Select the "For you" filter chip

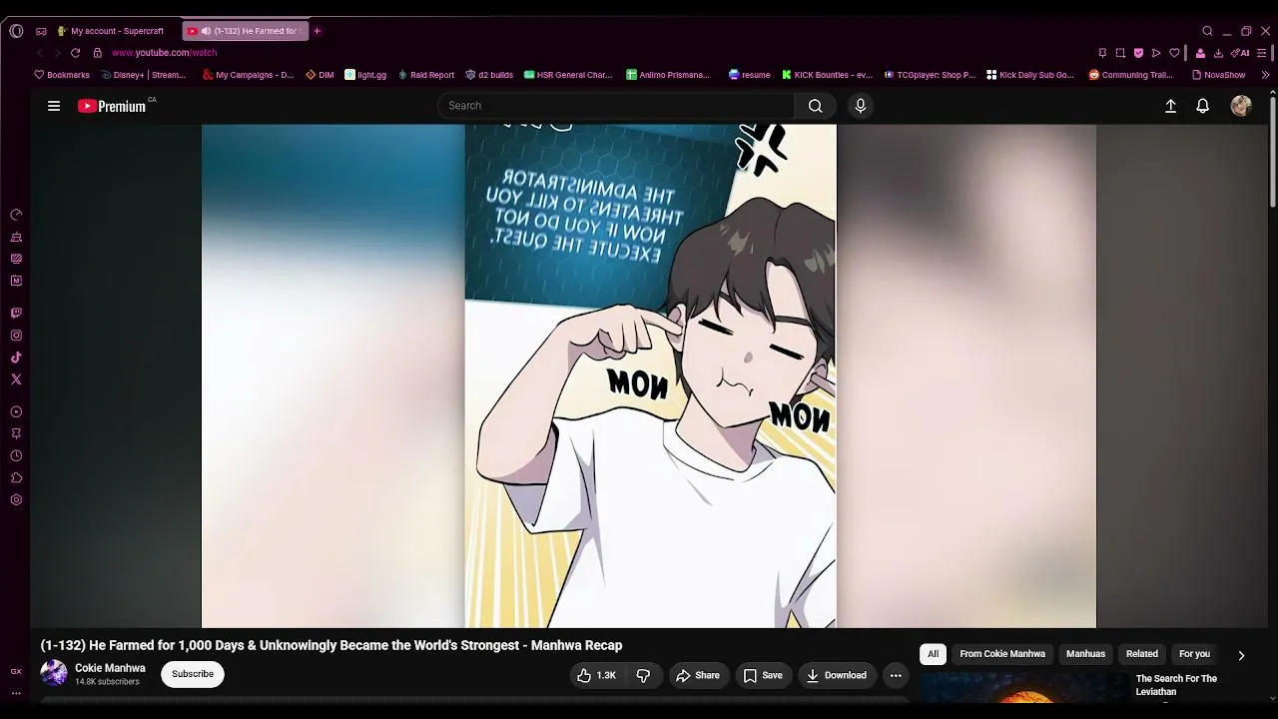tap(1194, 654)
